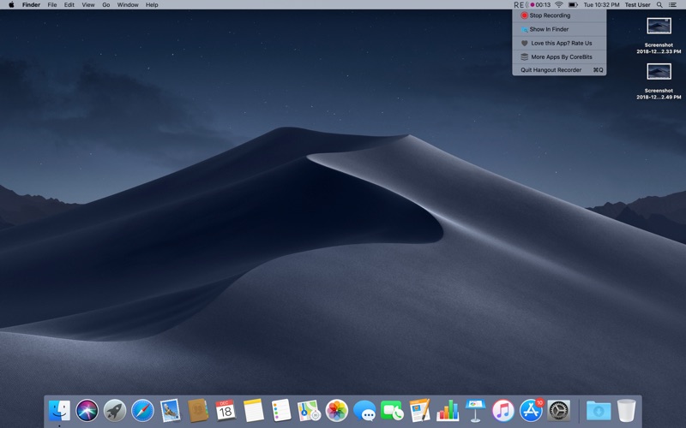Open iTunes from the Dock
686x428 pixels.
click(x=503, y=411)
